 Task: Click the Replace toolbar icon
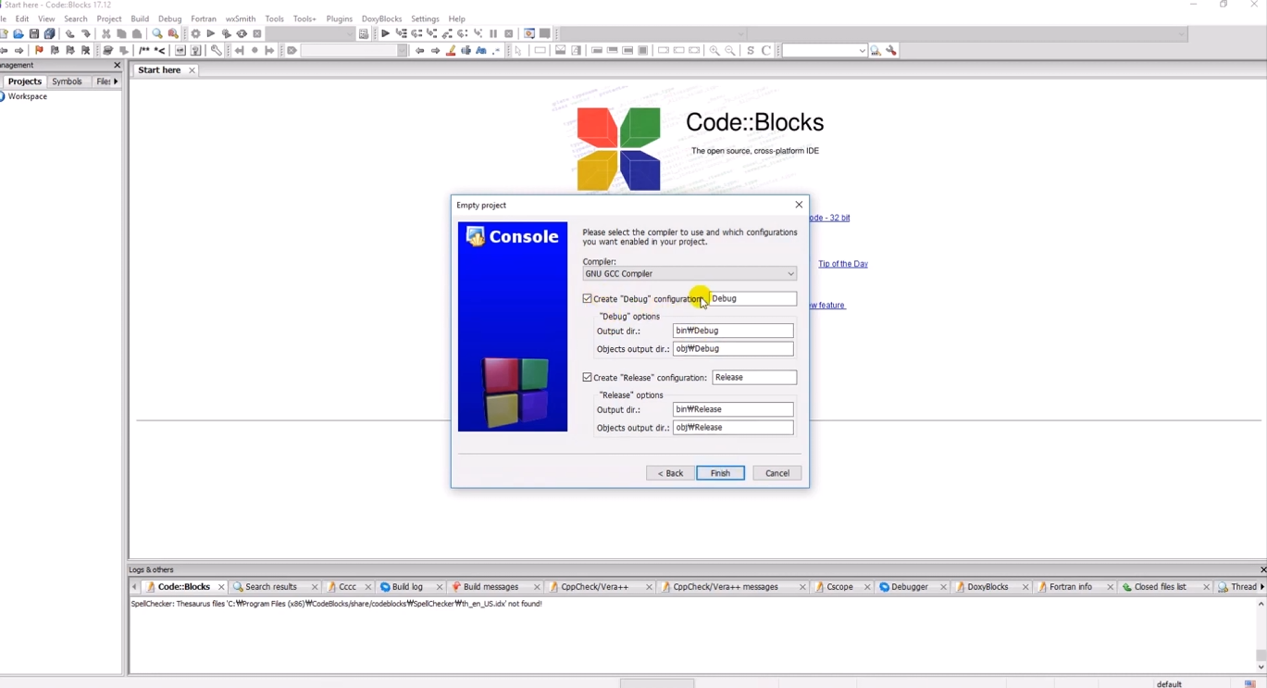coord(173,34)
